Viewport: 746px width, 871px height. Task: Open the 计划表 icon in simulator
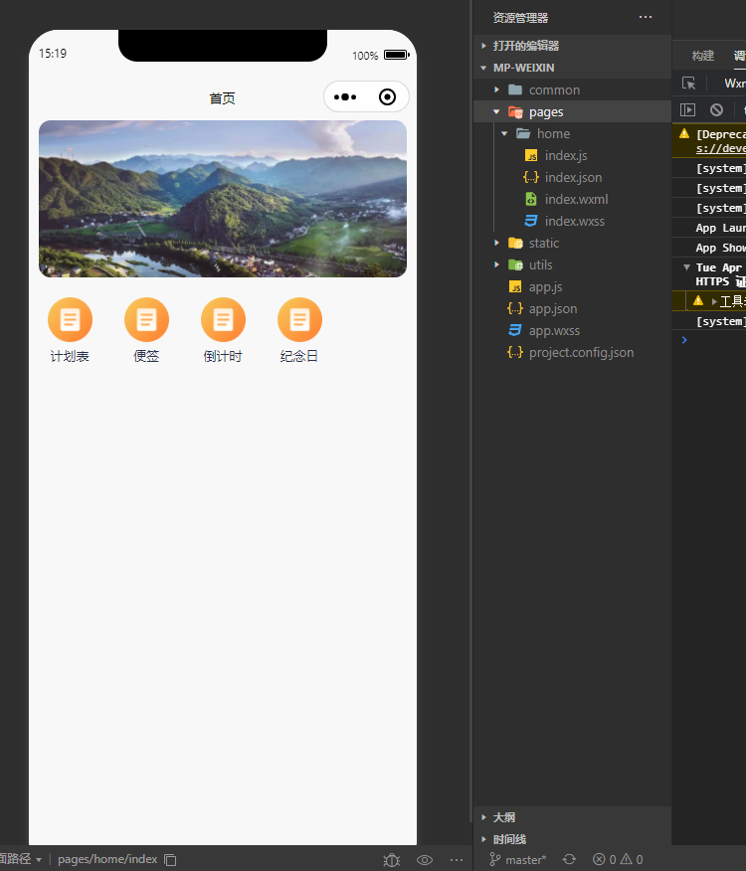pos(70,320)
